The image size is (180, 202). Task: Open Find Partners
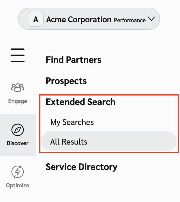coord(74,60)
